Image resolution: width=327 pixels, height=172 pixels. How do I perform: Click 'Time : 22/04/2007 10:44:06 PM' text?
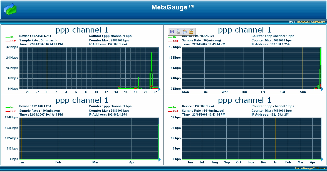tap(41, 44)
